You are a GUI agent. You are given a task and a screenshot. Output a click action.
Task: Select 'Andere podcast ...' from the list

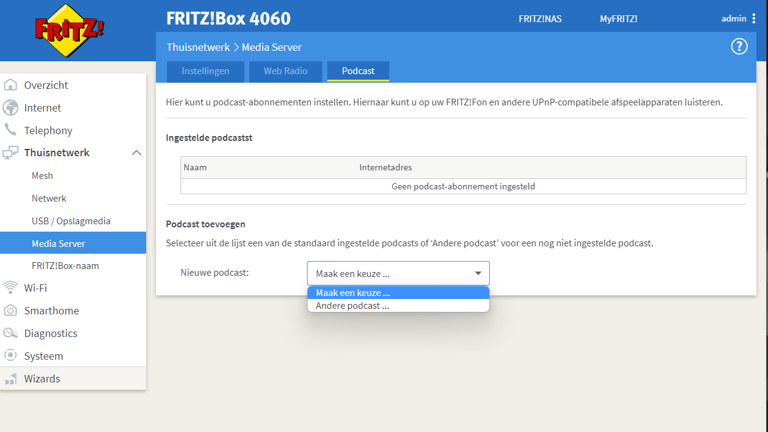(352, 306)
